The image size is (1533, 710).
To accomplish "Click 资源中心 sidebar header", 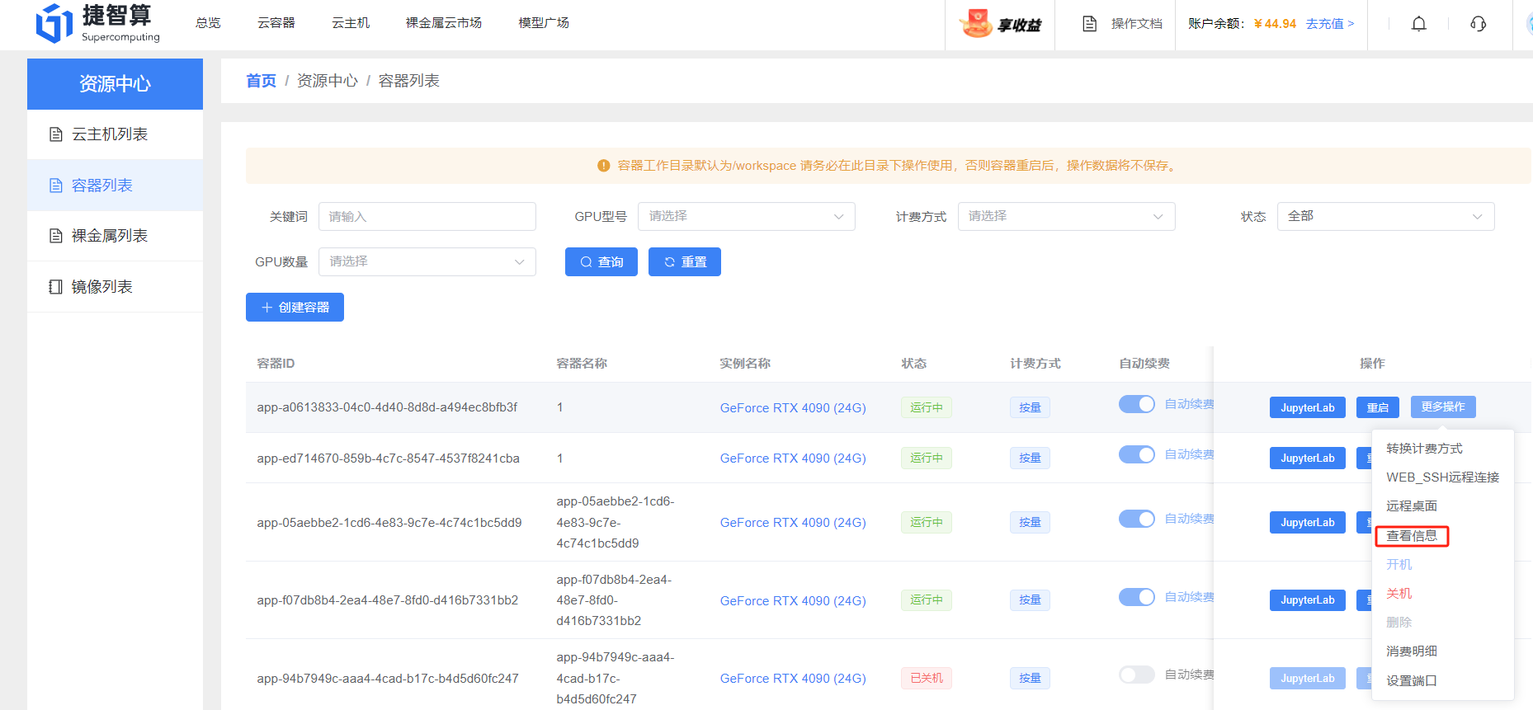I will pyautogui.click(x=115, y=84).
